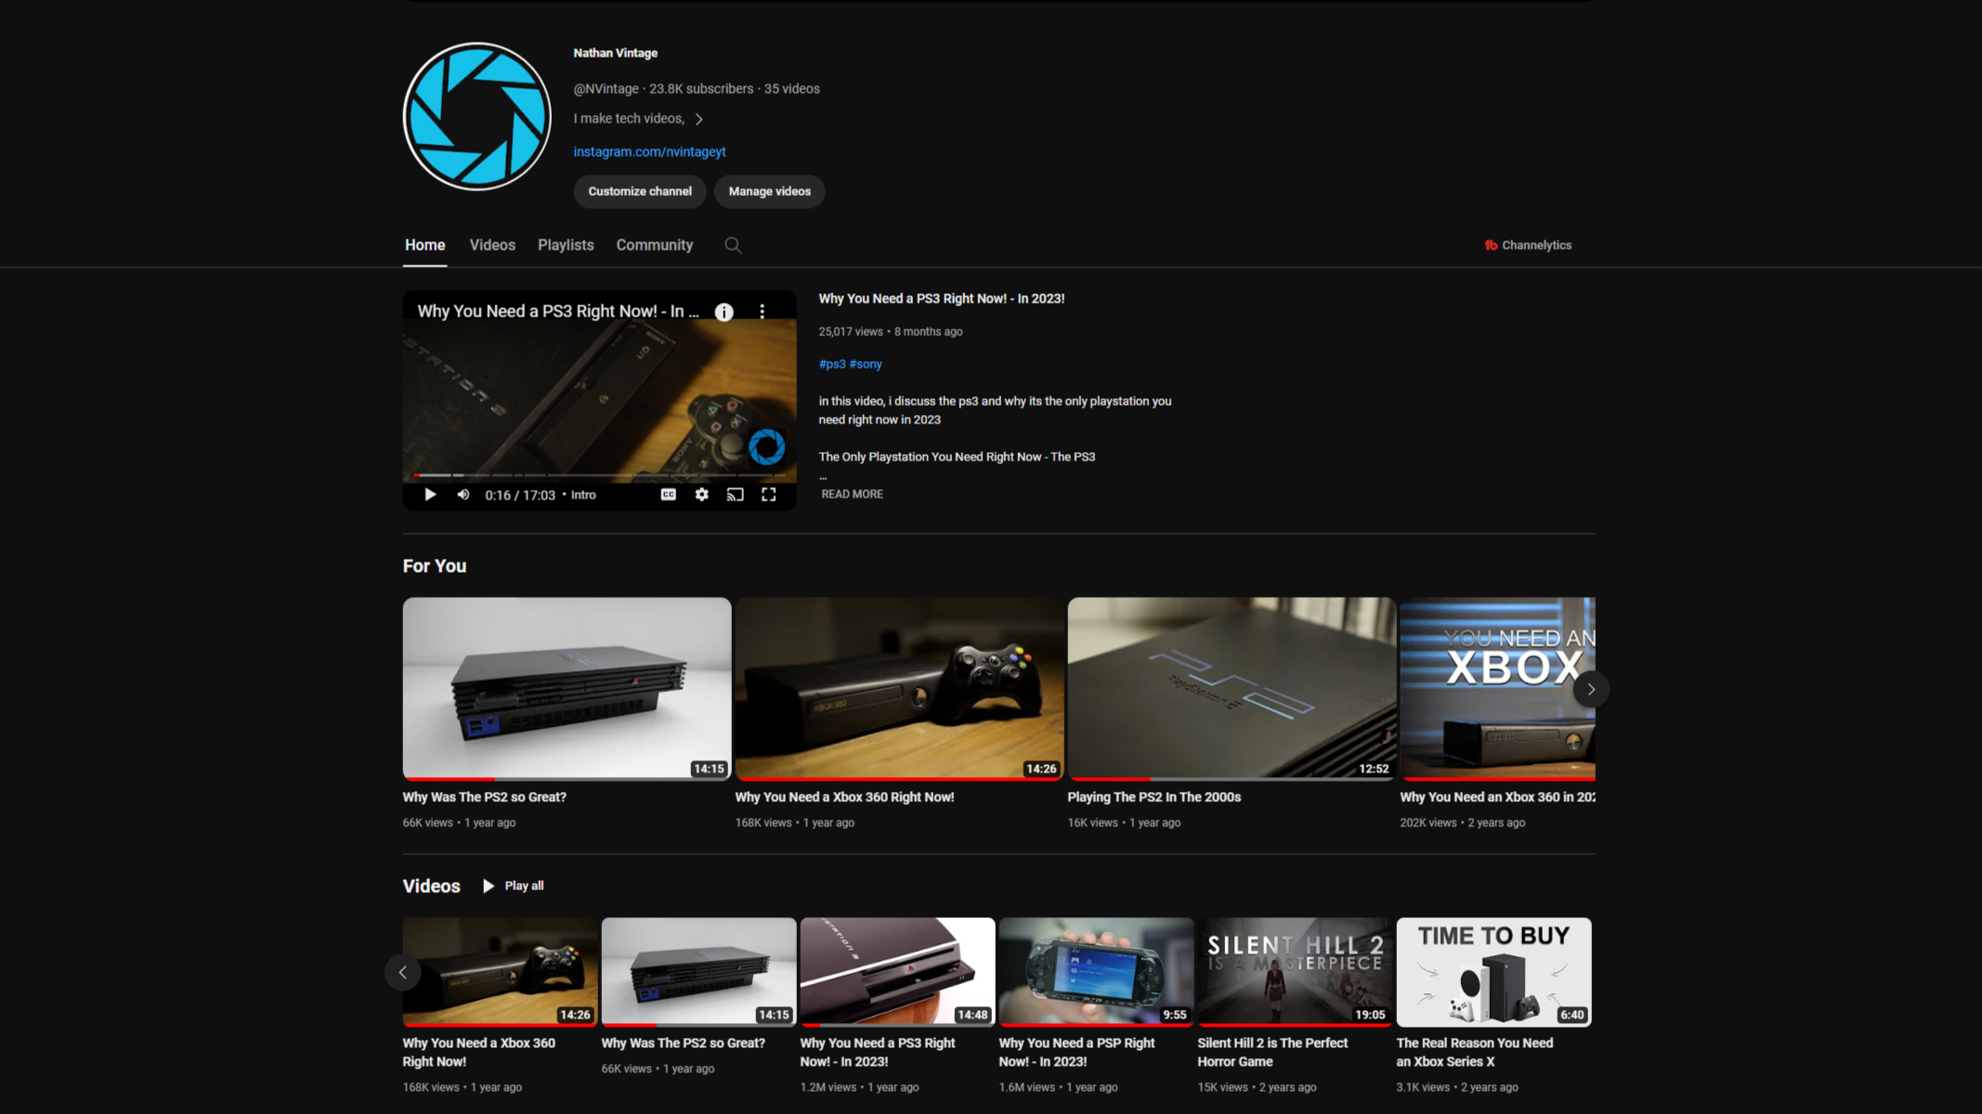The width and height of the screenshot is (1982, 1114).
Task: Advance the For You carousel right
Action: [1591, 689]
